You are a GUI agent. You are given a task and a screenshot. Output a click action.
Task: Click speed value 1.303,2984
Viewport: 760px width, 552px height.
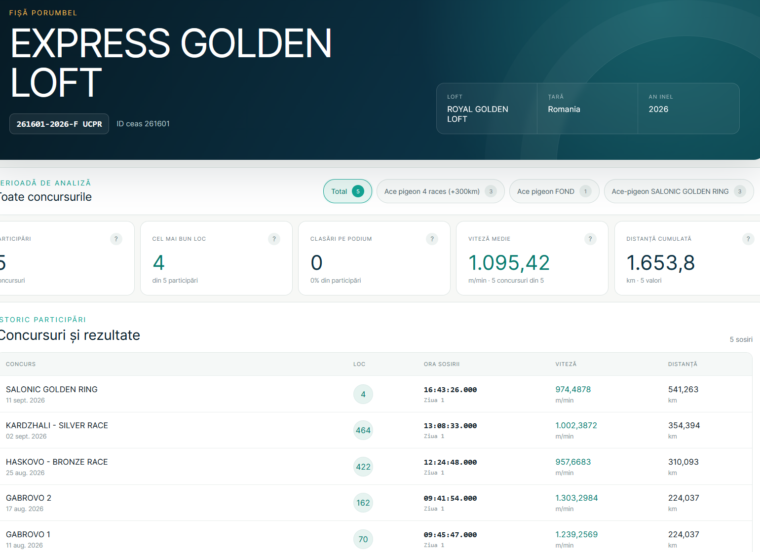(x=576, y=498)
